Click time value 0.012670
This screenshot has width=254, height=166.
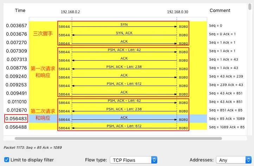pos(17,110)
